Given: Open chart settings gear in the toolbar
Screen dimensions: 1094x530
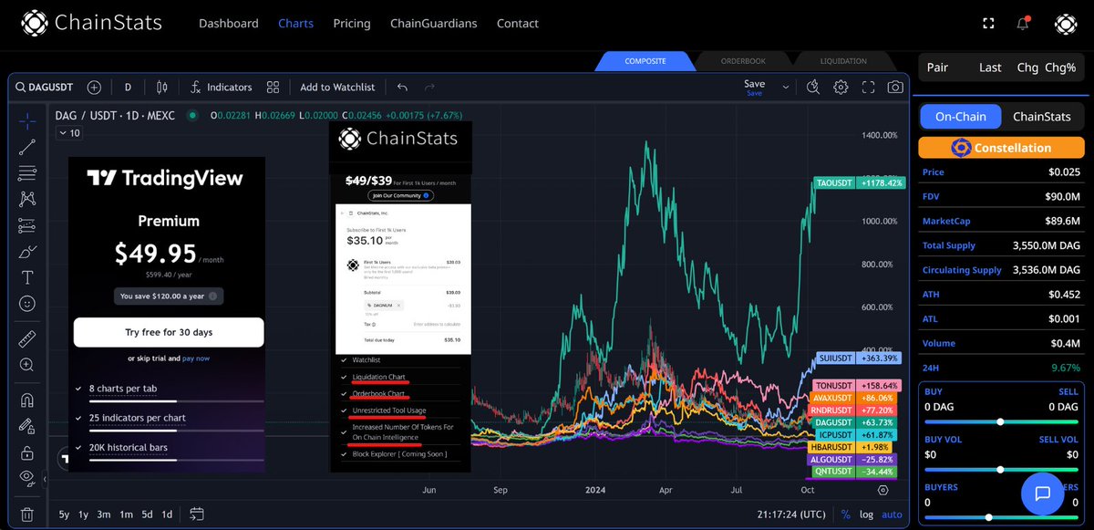Looking at the screenshot, I should tap(841, 88).
